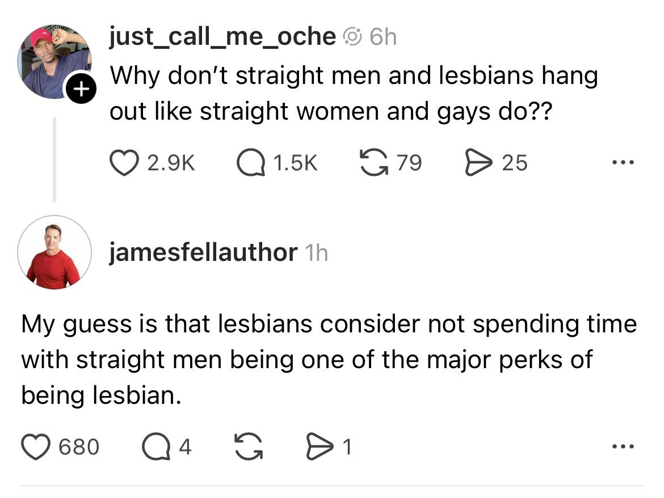This screenshot has height=498, width=664.
Task: Open jamesfellauthor username link
Action: pos(203,252)
